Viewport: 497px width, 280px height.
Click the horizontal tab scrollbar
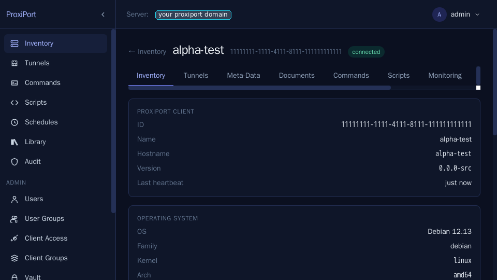259,88
